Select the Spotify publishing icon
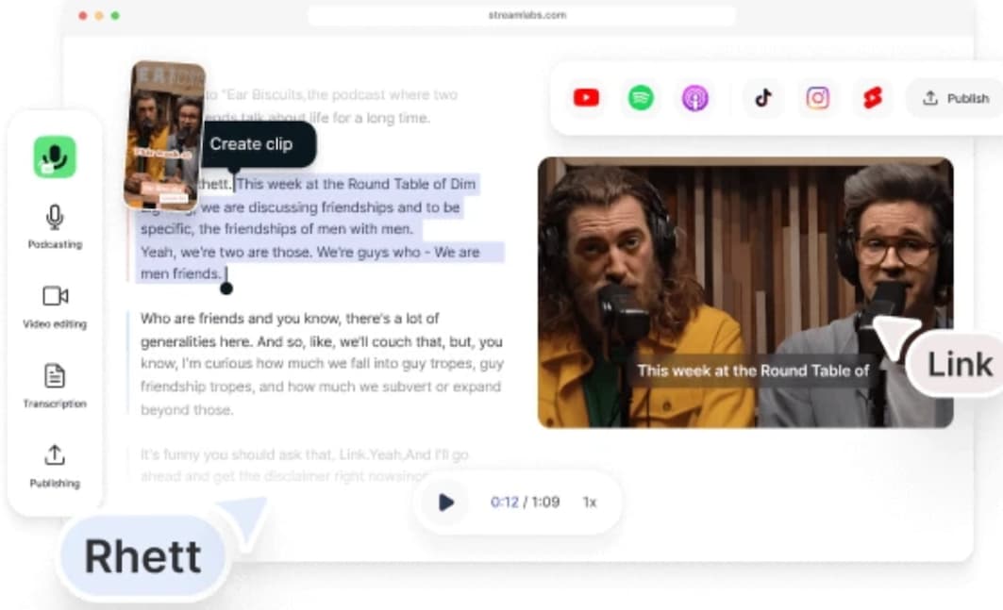Screen dimensions: 1003x610 [x=641, y=98]
